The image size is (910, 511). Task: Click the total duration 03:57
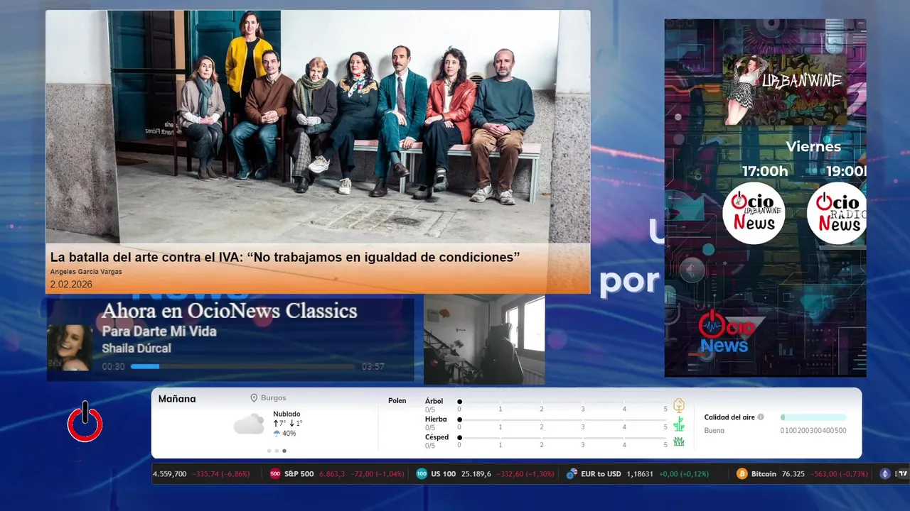(373, 367)
